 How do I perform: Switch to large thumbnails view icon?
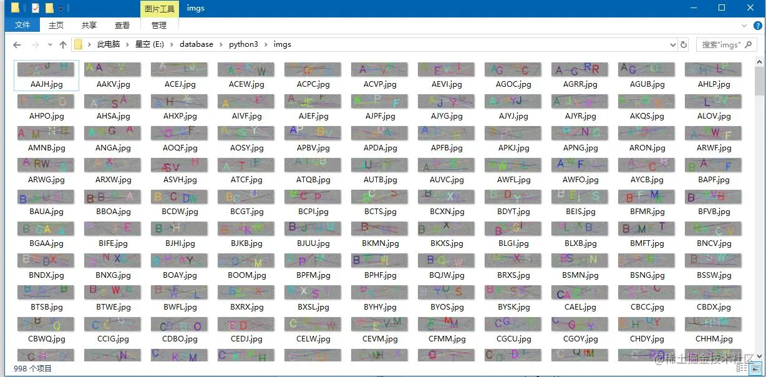757,369
